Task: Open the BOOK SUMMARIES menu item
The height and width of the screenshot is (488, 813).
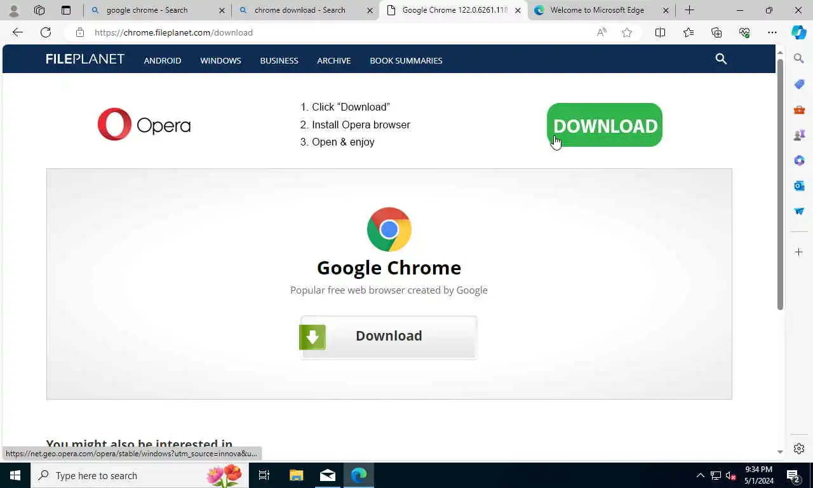Action: 406,60
